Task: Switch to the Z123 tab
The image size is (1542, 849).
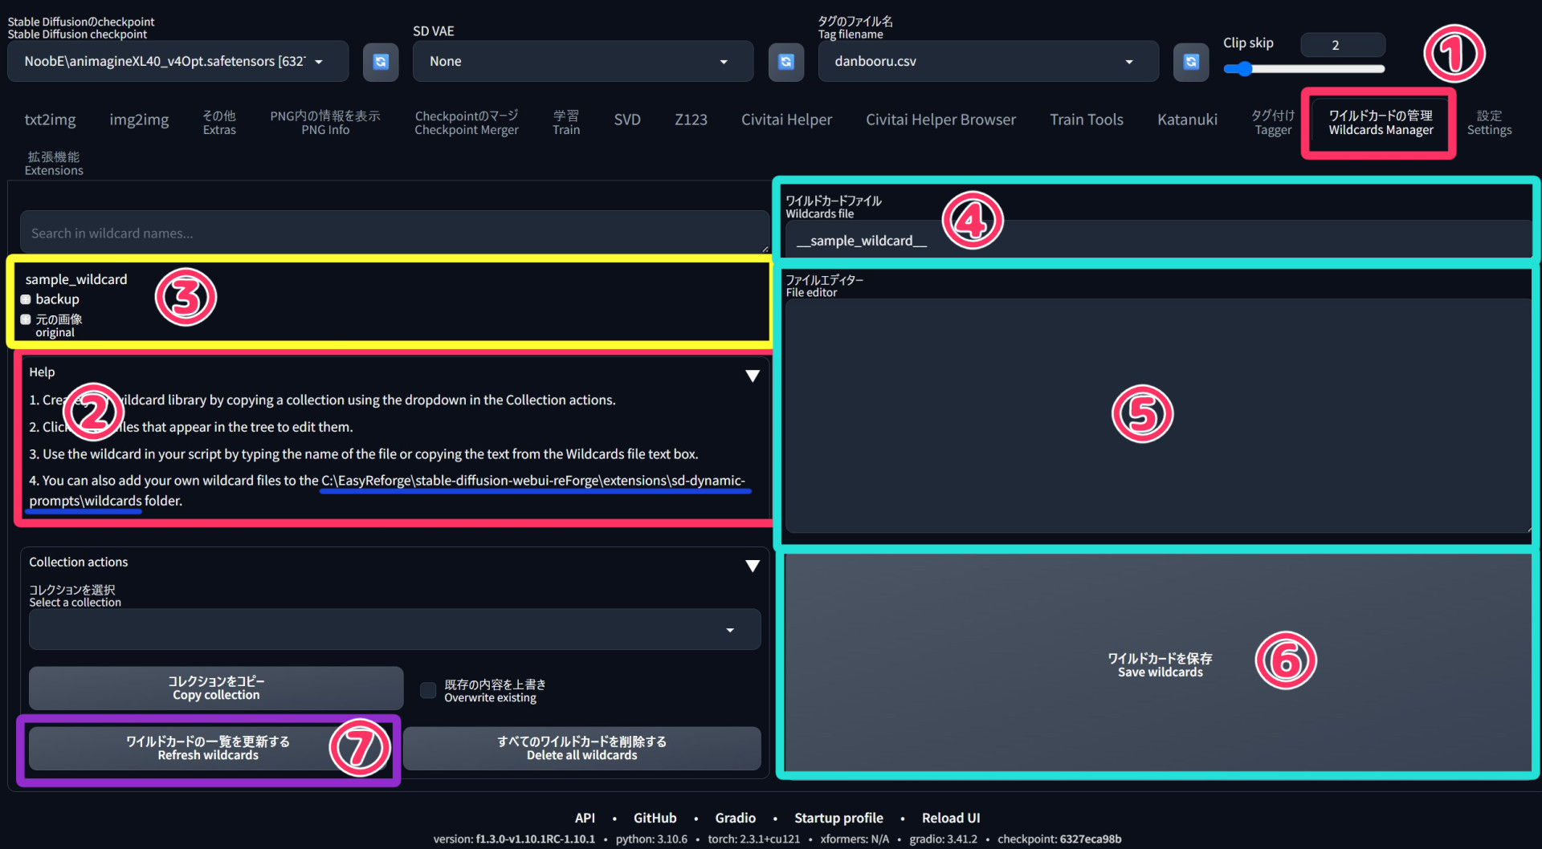Action: [691, 120]
